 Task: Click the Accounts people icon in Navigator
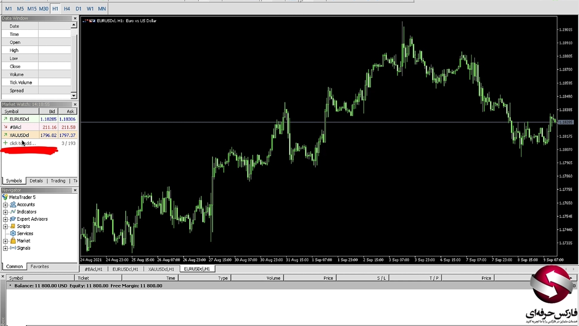click(13, 205)
